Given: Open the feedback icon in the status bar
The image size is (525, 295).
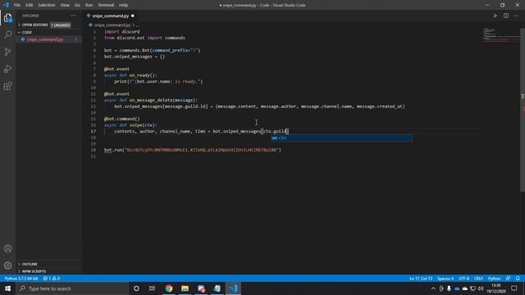Looking at the screenshot, I should pos(508,279).
